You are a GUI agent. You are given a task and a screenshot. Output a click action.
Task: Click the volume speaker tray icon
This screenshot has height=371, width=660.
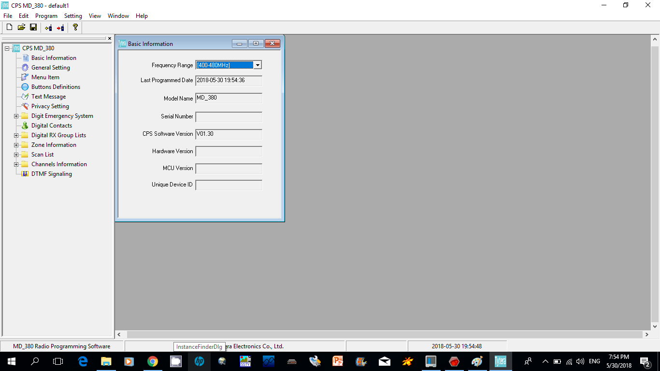pos(580,361)
